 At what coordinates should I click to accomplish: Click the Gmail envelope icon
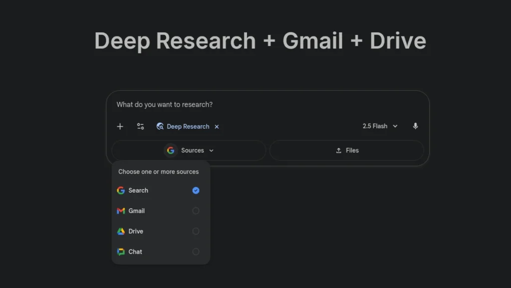pyautogui.click(x=120, y=211)
